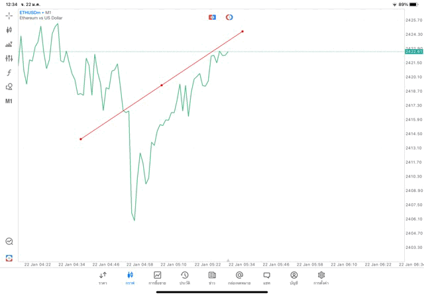Select the middle point of the red trendline
This screenshot has width=424, height=296.
162,85
